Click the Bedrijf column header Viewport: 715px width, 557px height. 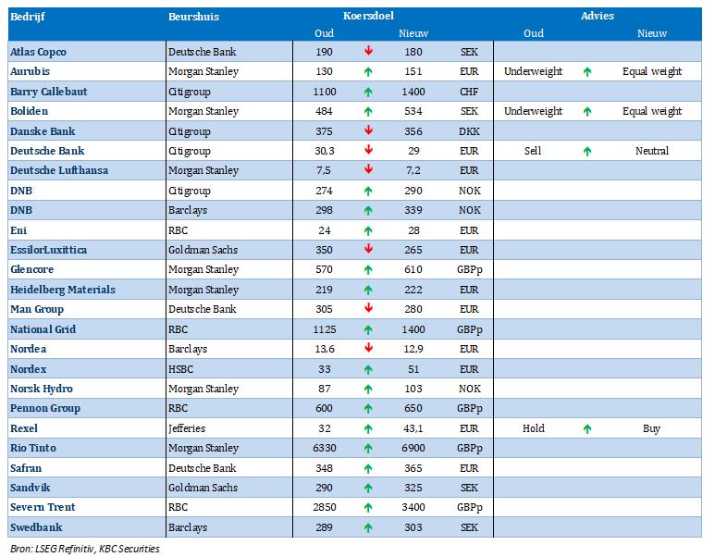pyautogui.click(x=27, y=17)
